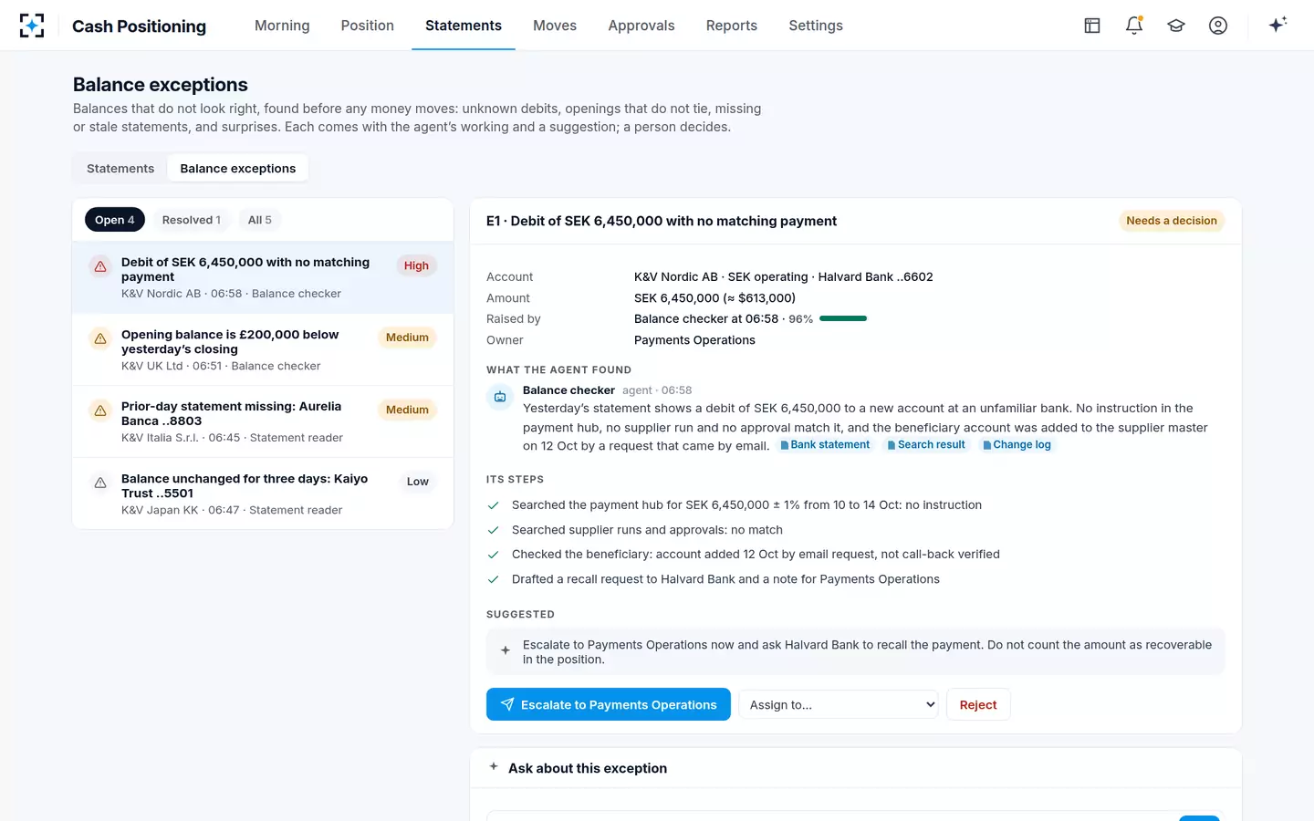Show All 5 exceptions
Viewport: 1314px width, 821px height.
point(260,220)
